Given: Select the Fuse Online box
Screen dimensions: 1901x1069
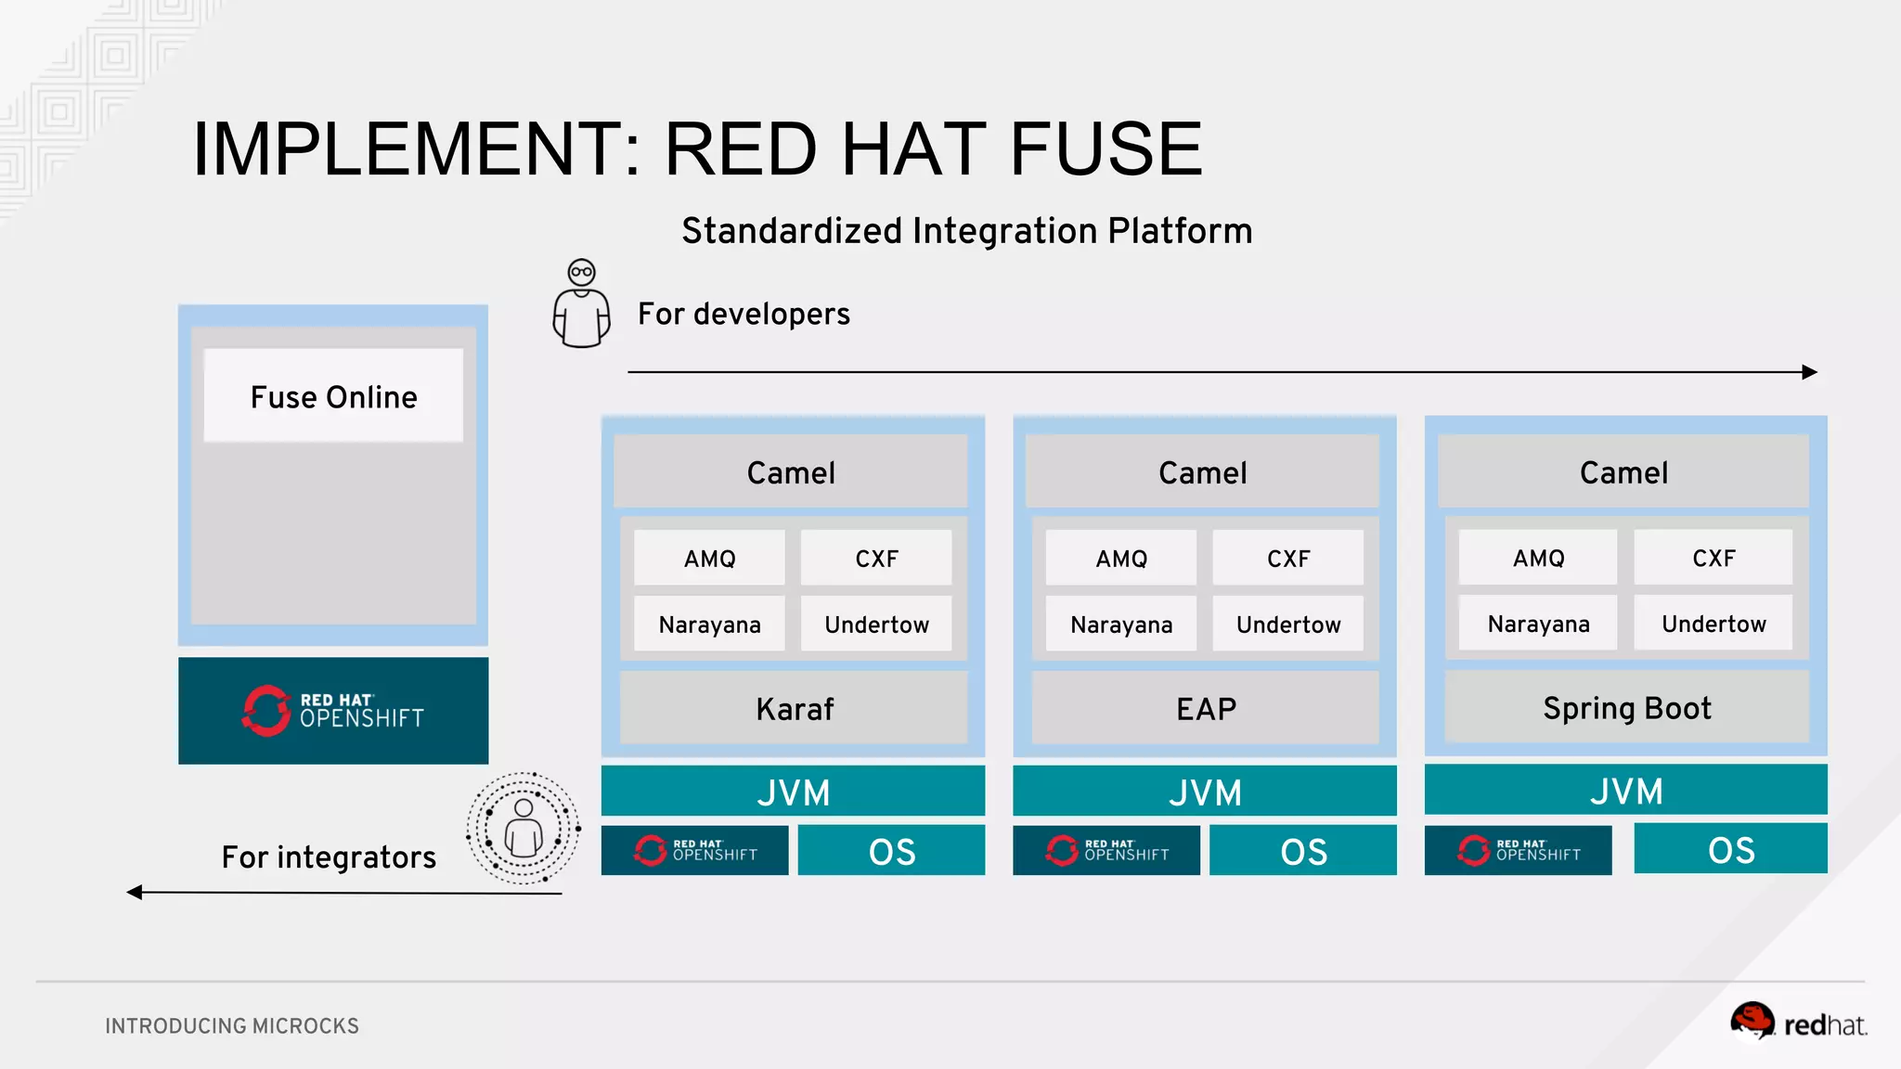Looking at the screenshot, I should pyautogui.click(x=333, y=396).
